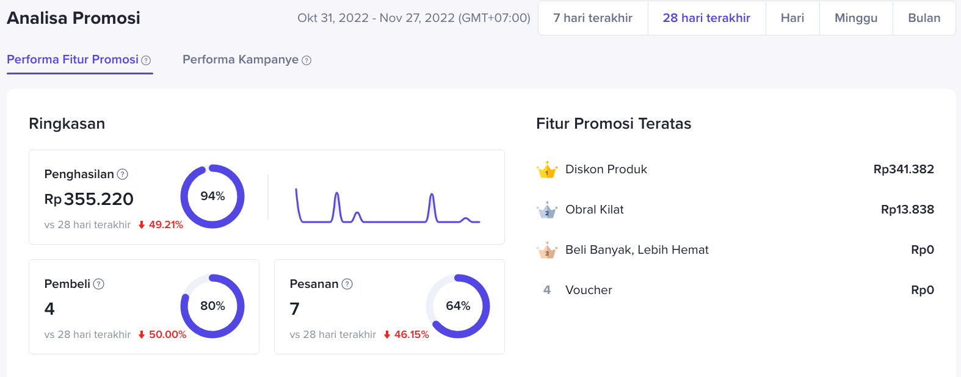Select the 7 hari terakhir range

pos(593,18)
